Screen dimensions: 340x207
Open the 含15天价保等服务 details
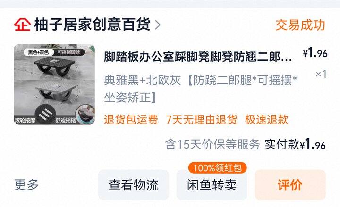point(212,144)
